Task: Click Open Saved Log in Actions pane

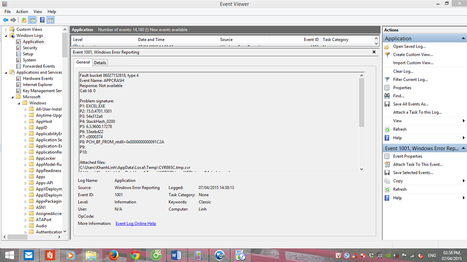Action: click(x=409, y=46)
